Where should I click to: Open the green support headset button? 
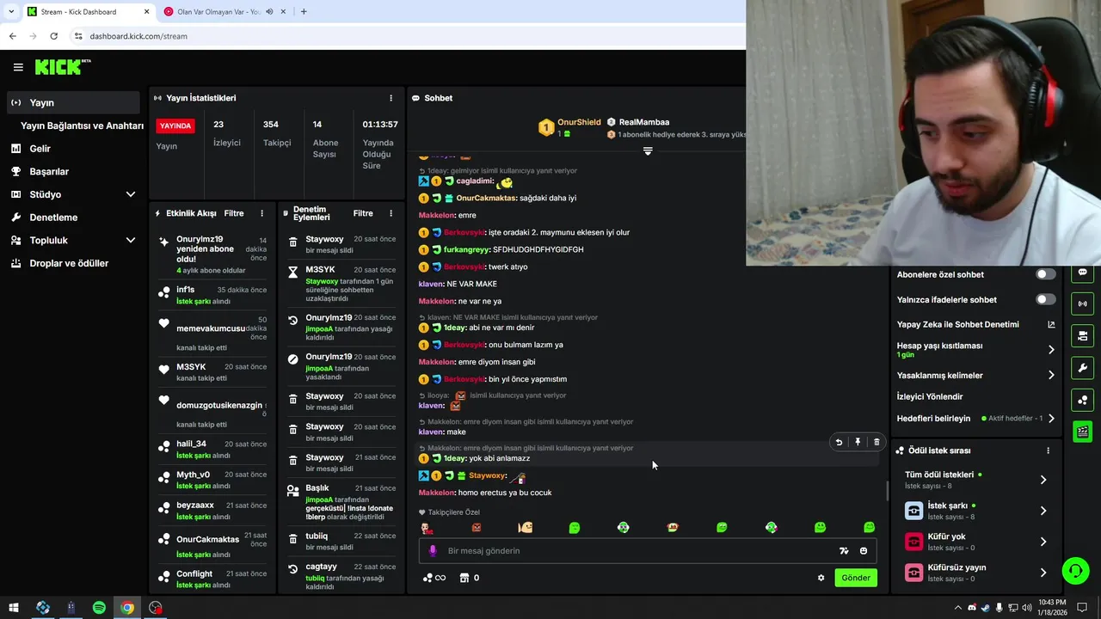point(1074,571)
